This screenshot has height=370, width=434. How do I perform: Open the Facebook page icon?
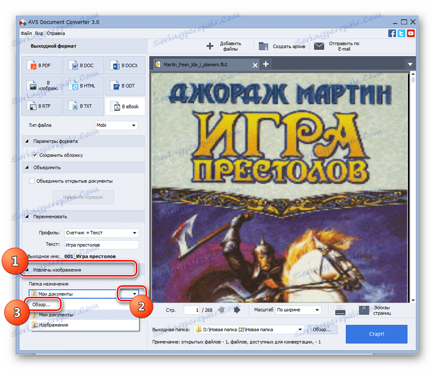point(392,33)
